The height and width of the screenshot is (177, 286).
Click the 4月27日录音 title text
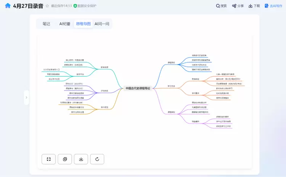click(28, 6)
